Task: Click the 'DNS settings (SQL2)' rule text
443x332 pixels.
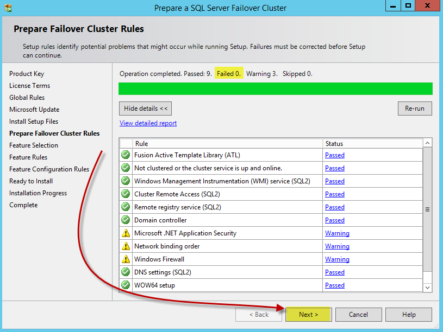Action: point(163,272)
